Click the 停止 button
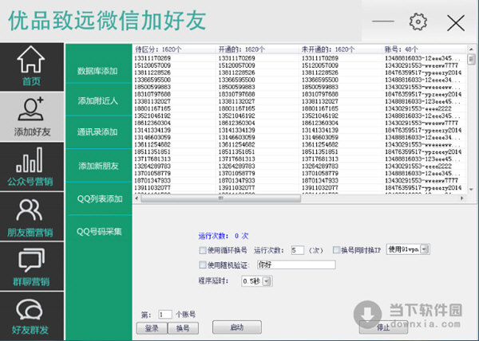This screenshot has height=341, width=479. pyautogui.click(x=383, y=327)
